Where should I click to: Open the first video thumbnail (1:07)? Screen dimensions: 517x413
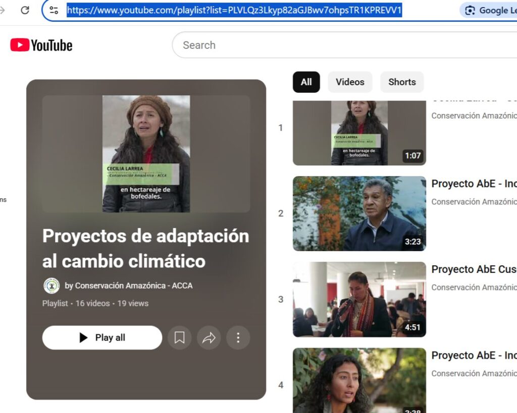pos(359,133)
